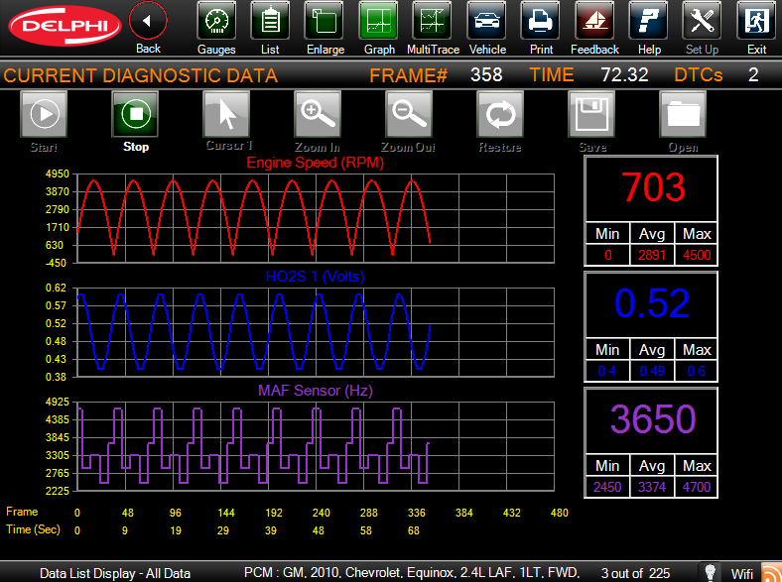Start recording with the Start button
782x582 pixels.
pos(44,114)
